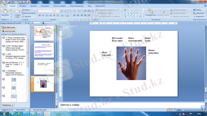Open the Макет (Layout) dropdown
The width and height of the screenshot is (207, 116).
point(27,10)
